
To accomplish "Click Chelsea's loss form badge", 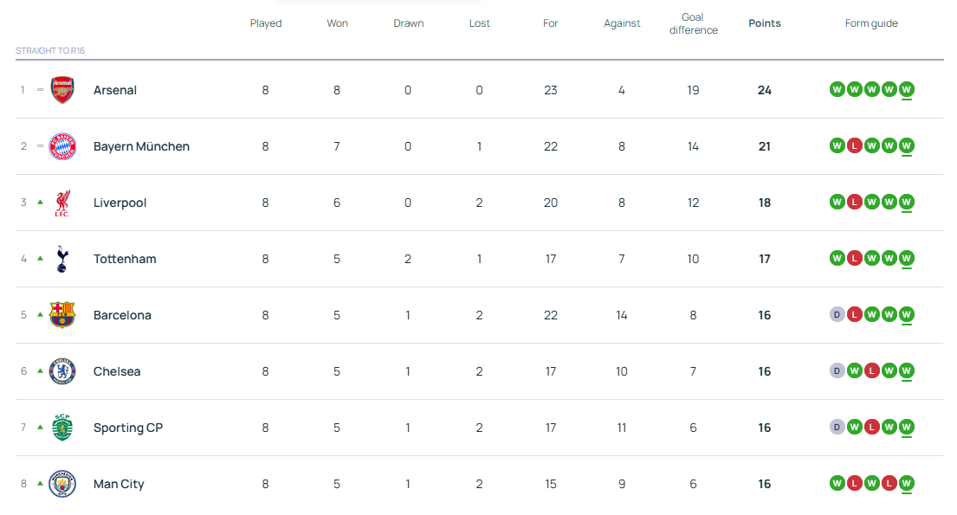I will (x=871, y=370).
